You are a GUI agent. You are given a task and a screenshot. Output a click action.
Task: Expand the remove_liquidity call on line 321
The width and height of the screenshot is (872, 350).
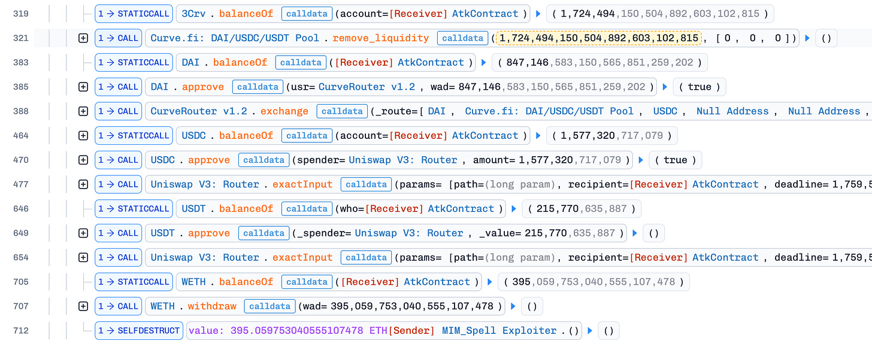pos(83,38)
